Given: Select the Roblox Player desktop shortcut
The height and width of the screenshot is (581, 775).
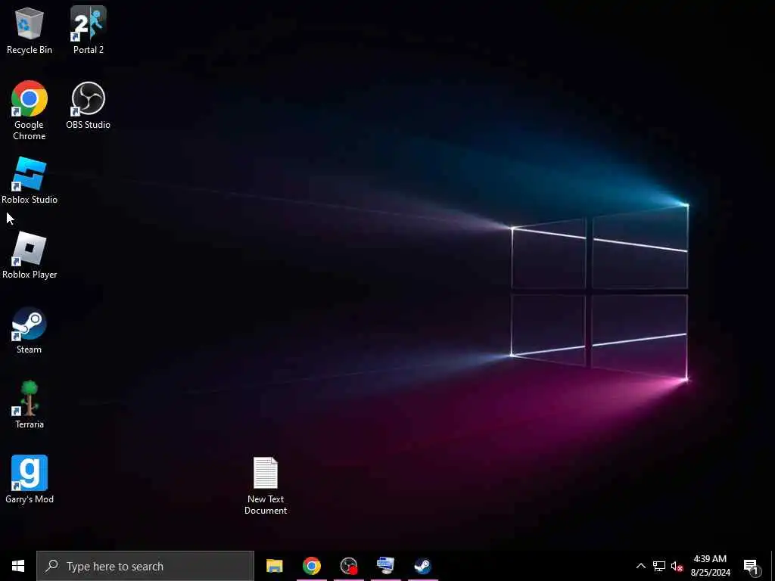Looking at the screenshot, I should [30, 256].
